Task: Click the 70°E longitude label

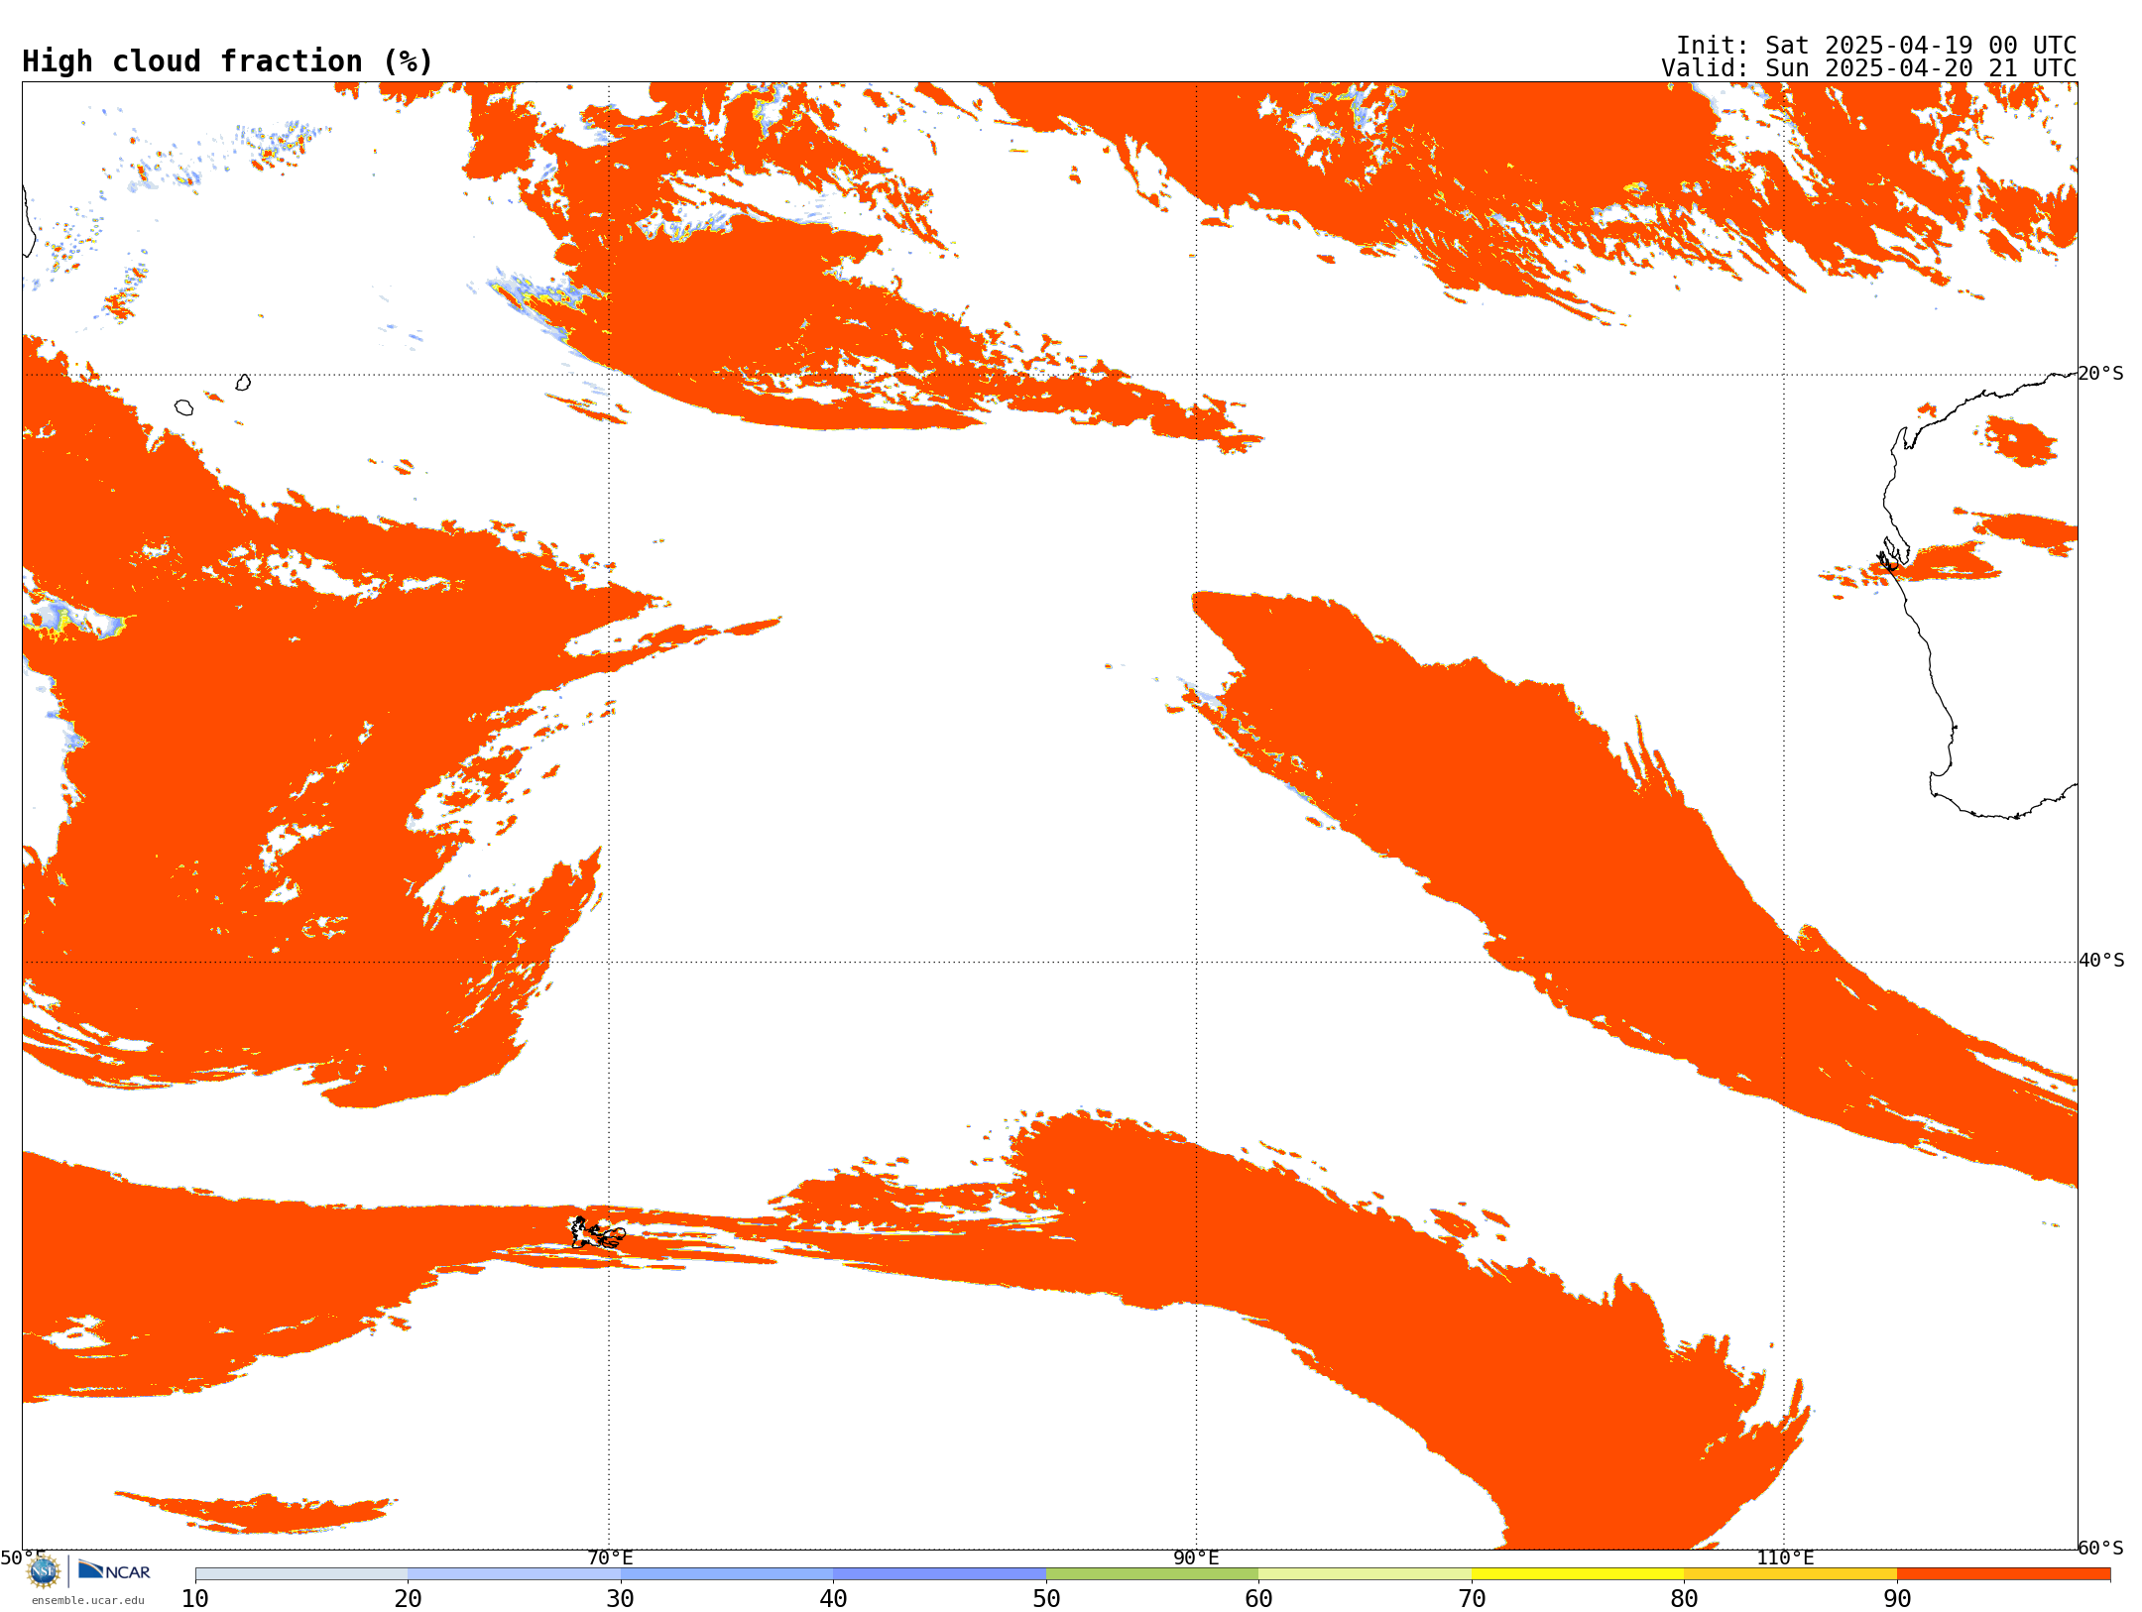Action: point(610,1558)
